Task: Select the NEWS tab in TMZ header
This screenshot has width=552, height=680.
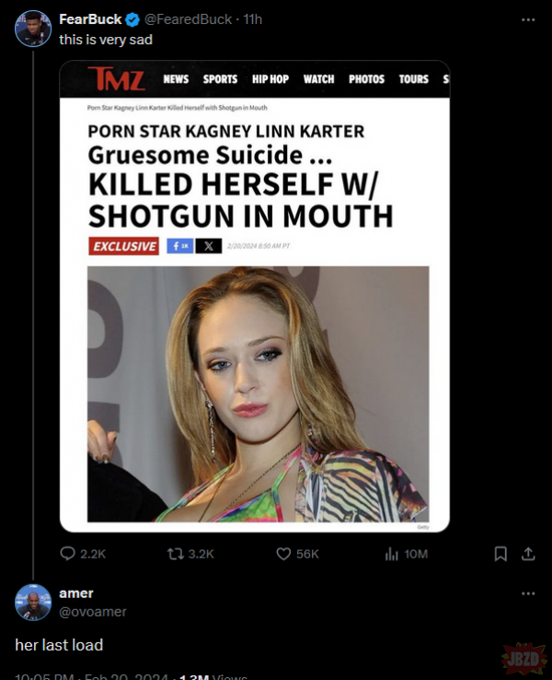Action: [x=176, y=79]
